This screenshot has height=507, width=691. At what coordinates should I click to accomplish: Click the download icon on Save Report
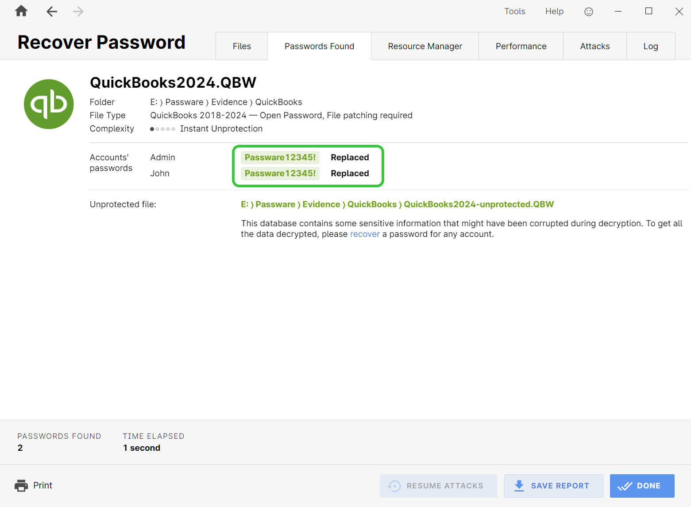pos(518,486)
